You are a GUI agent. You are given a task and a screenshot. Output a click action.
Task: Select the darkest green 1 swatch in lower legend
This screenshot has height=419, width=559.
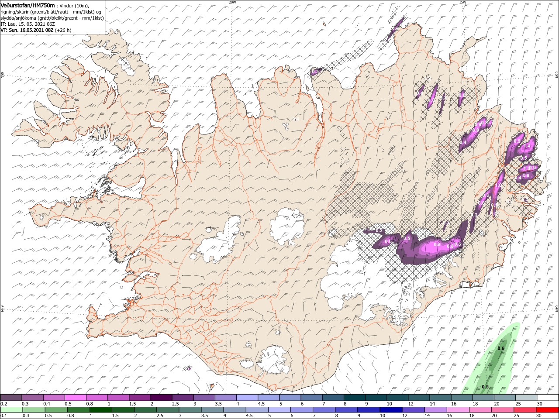(x=101, y=410)
